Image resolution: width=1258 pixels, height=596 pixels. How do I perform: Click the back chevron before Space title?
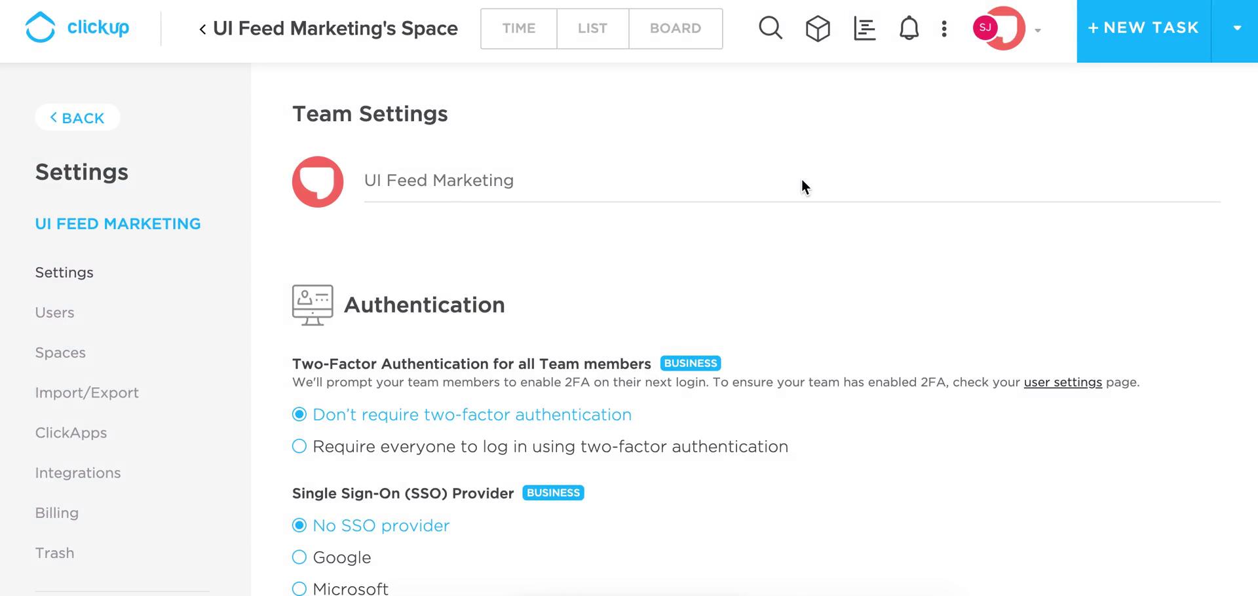pyautogui.click(x=202, y=29)
